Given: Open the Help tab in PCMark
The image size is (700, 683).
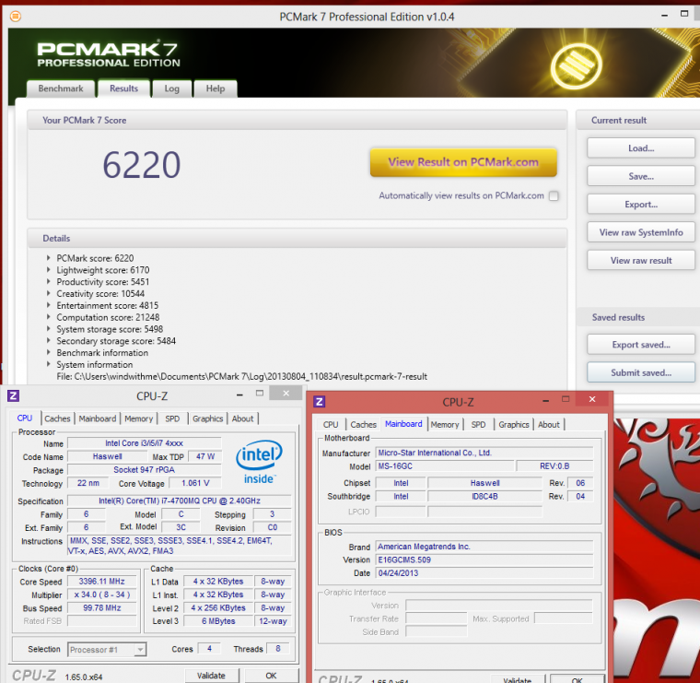Looking at the screenshot, I should (216, 88).
